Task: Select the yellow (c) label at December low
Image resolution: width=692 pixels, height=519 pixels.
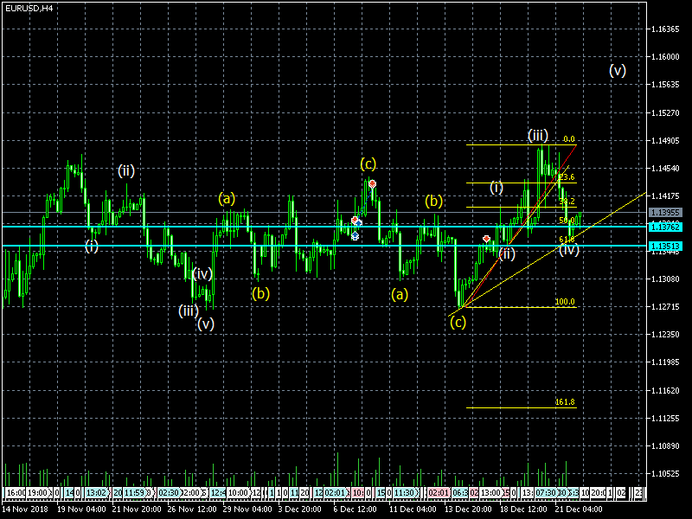Action: tap(458, 322)
